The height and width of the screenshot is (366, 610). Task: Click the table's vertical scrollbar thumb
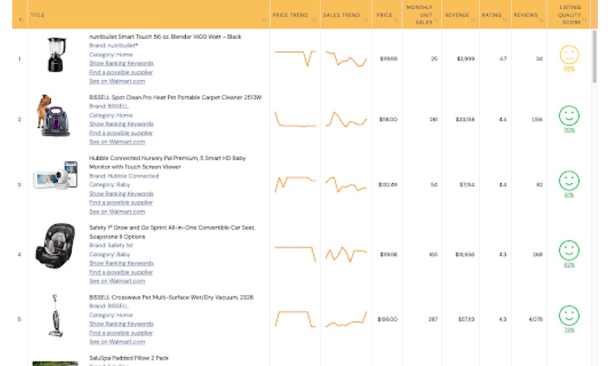click(594, 57)
